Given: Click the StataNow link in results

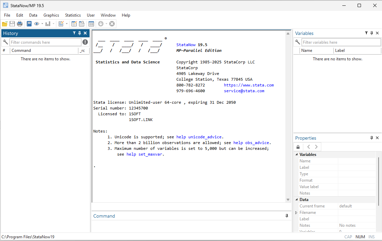Looking at the screenshot, I should pos(186,45).
